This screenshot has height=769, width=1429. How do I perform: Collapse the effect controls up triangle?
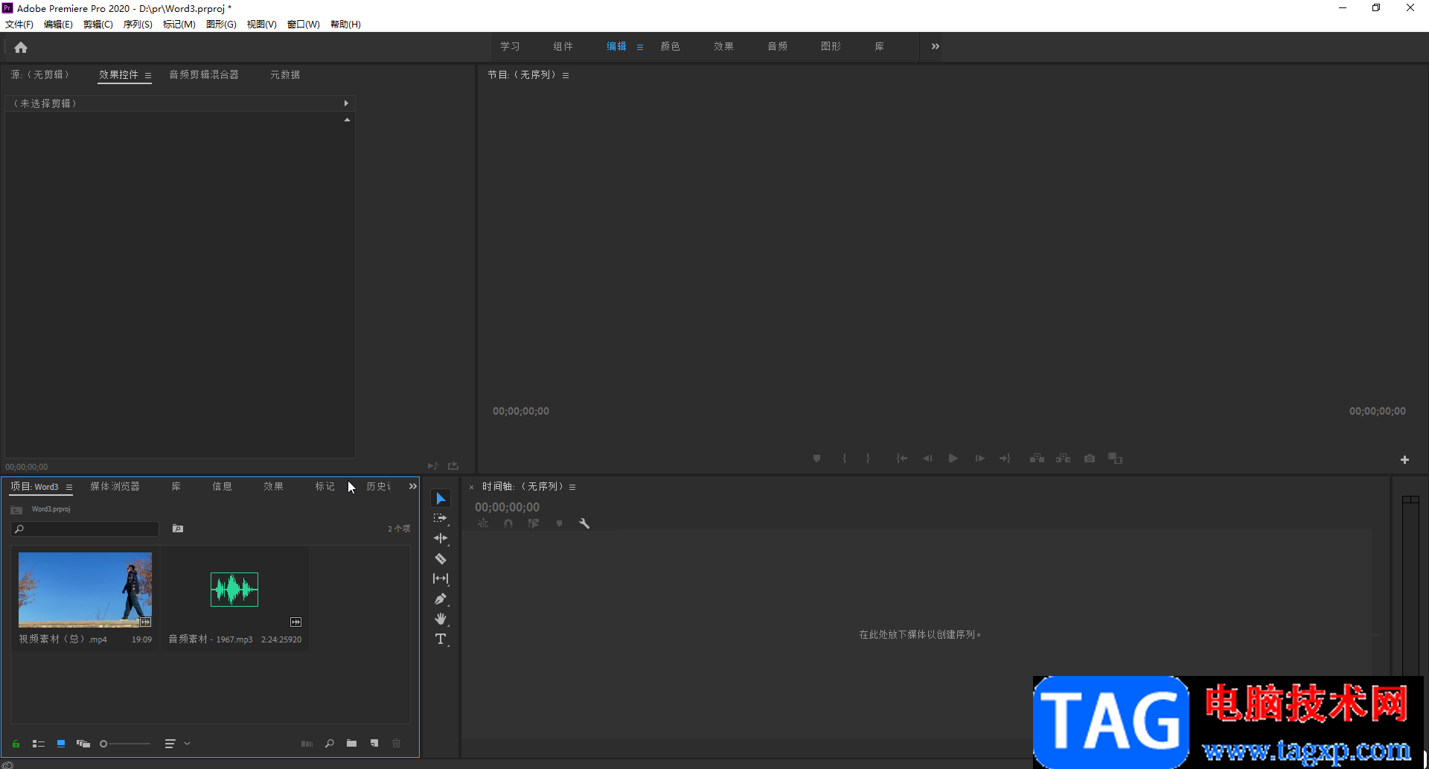pos(347,120)
